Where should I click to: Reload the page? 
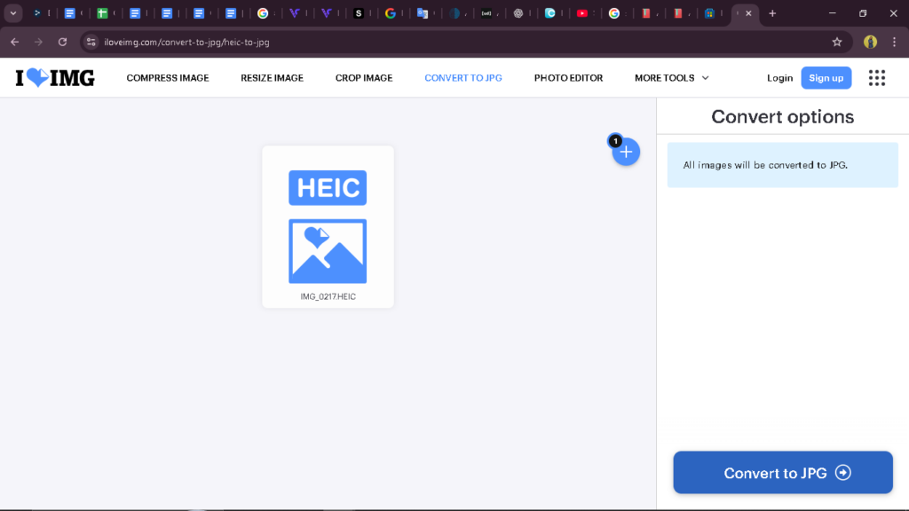tap(62, 42)
